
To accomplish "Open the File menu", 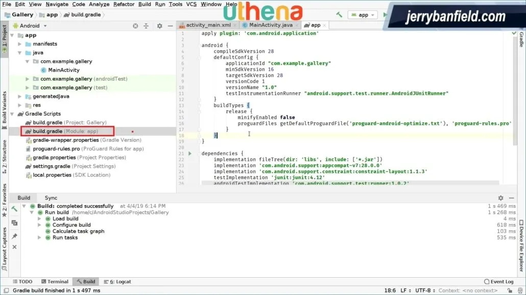I will 6,4.
